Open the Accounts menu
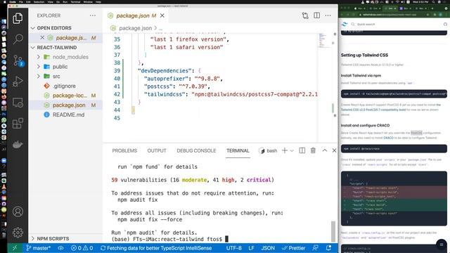Screen dimensions: 450x253 click(x=18, y=212)
